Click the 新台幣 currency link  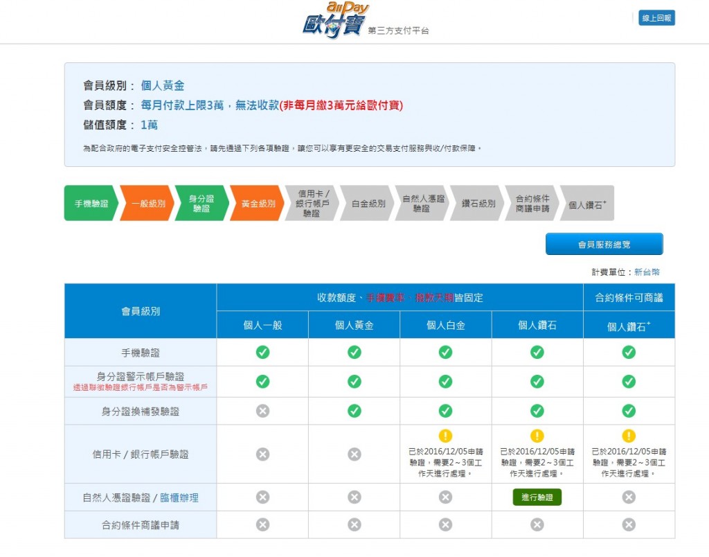coord(647,272)
